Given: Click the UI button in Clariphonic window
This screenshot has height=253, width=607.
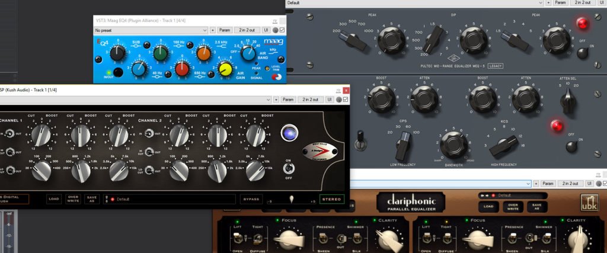Looking at the screenshot, I should [589, 183].
